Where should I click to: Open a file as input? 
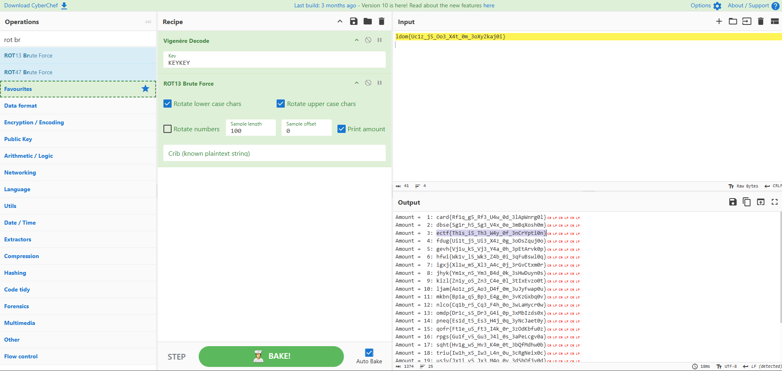click(747, 21)
